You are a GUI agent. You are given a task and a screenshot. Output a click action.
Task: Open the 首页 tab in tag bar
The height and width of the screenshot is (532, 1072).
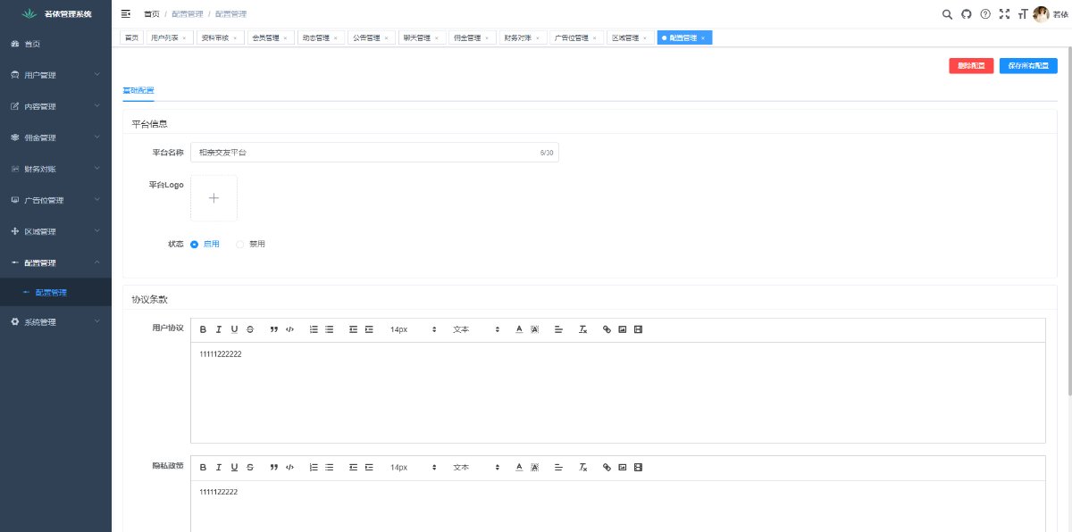(132, 37)
